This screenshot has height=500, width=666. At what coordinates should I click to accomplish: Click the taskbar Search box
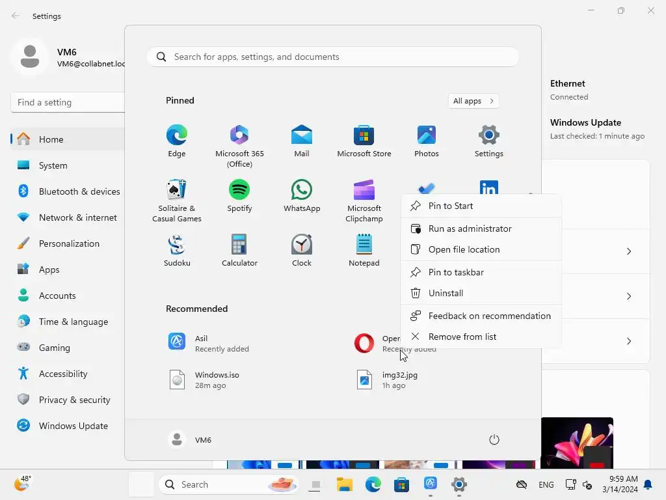point(228,484)
